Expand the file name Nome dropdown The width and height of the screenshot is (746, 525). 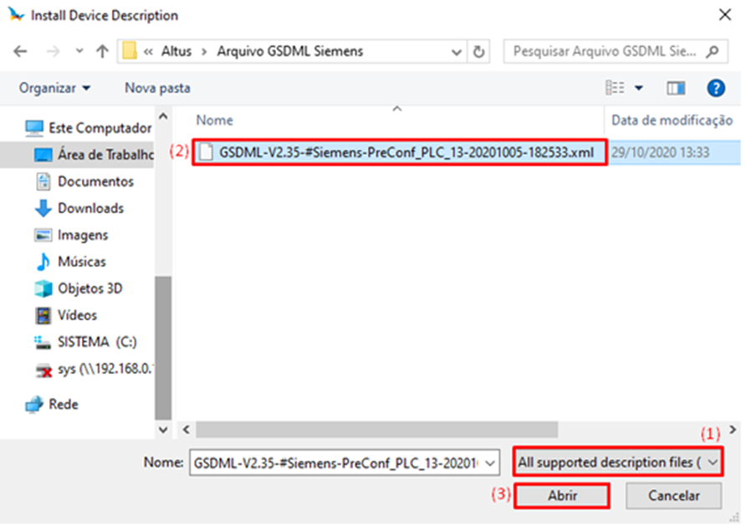(x=491, y=461)
